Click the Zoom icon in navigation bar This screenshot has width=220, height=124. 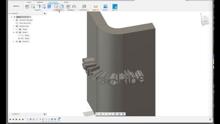pyautogui.click(x=108, y=114)
